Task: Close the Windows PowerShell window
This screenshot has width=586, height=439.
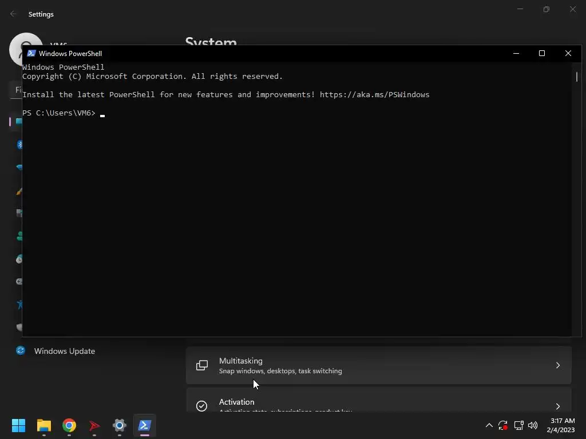Action: pos(568,53)
